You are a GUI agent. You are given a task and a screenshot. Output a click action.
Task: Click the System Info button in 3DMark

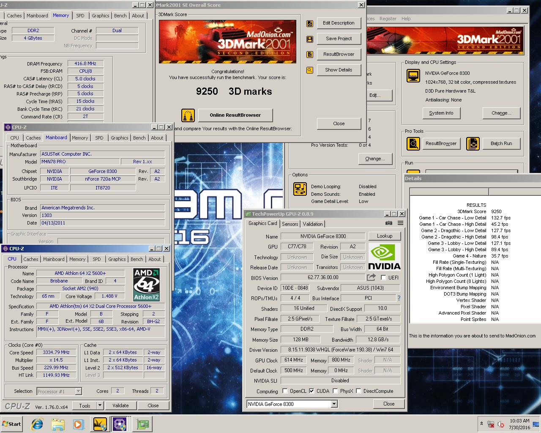point(441,113)
